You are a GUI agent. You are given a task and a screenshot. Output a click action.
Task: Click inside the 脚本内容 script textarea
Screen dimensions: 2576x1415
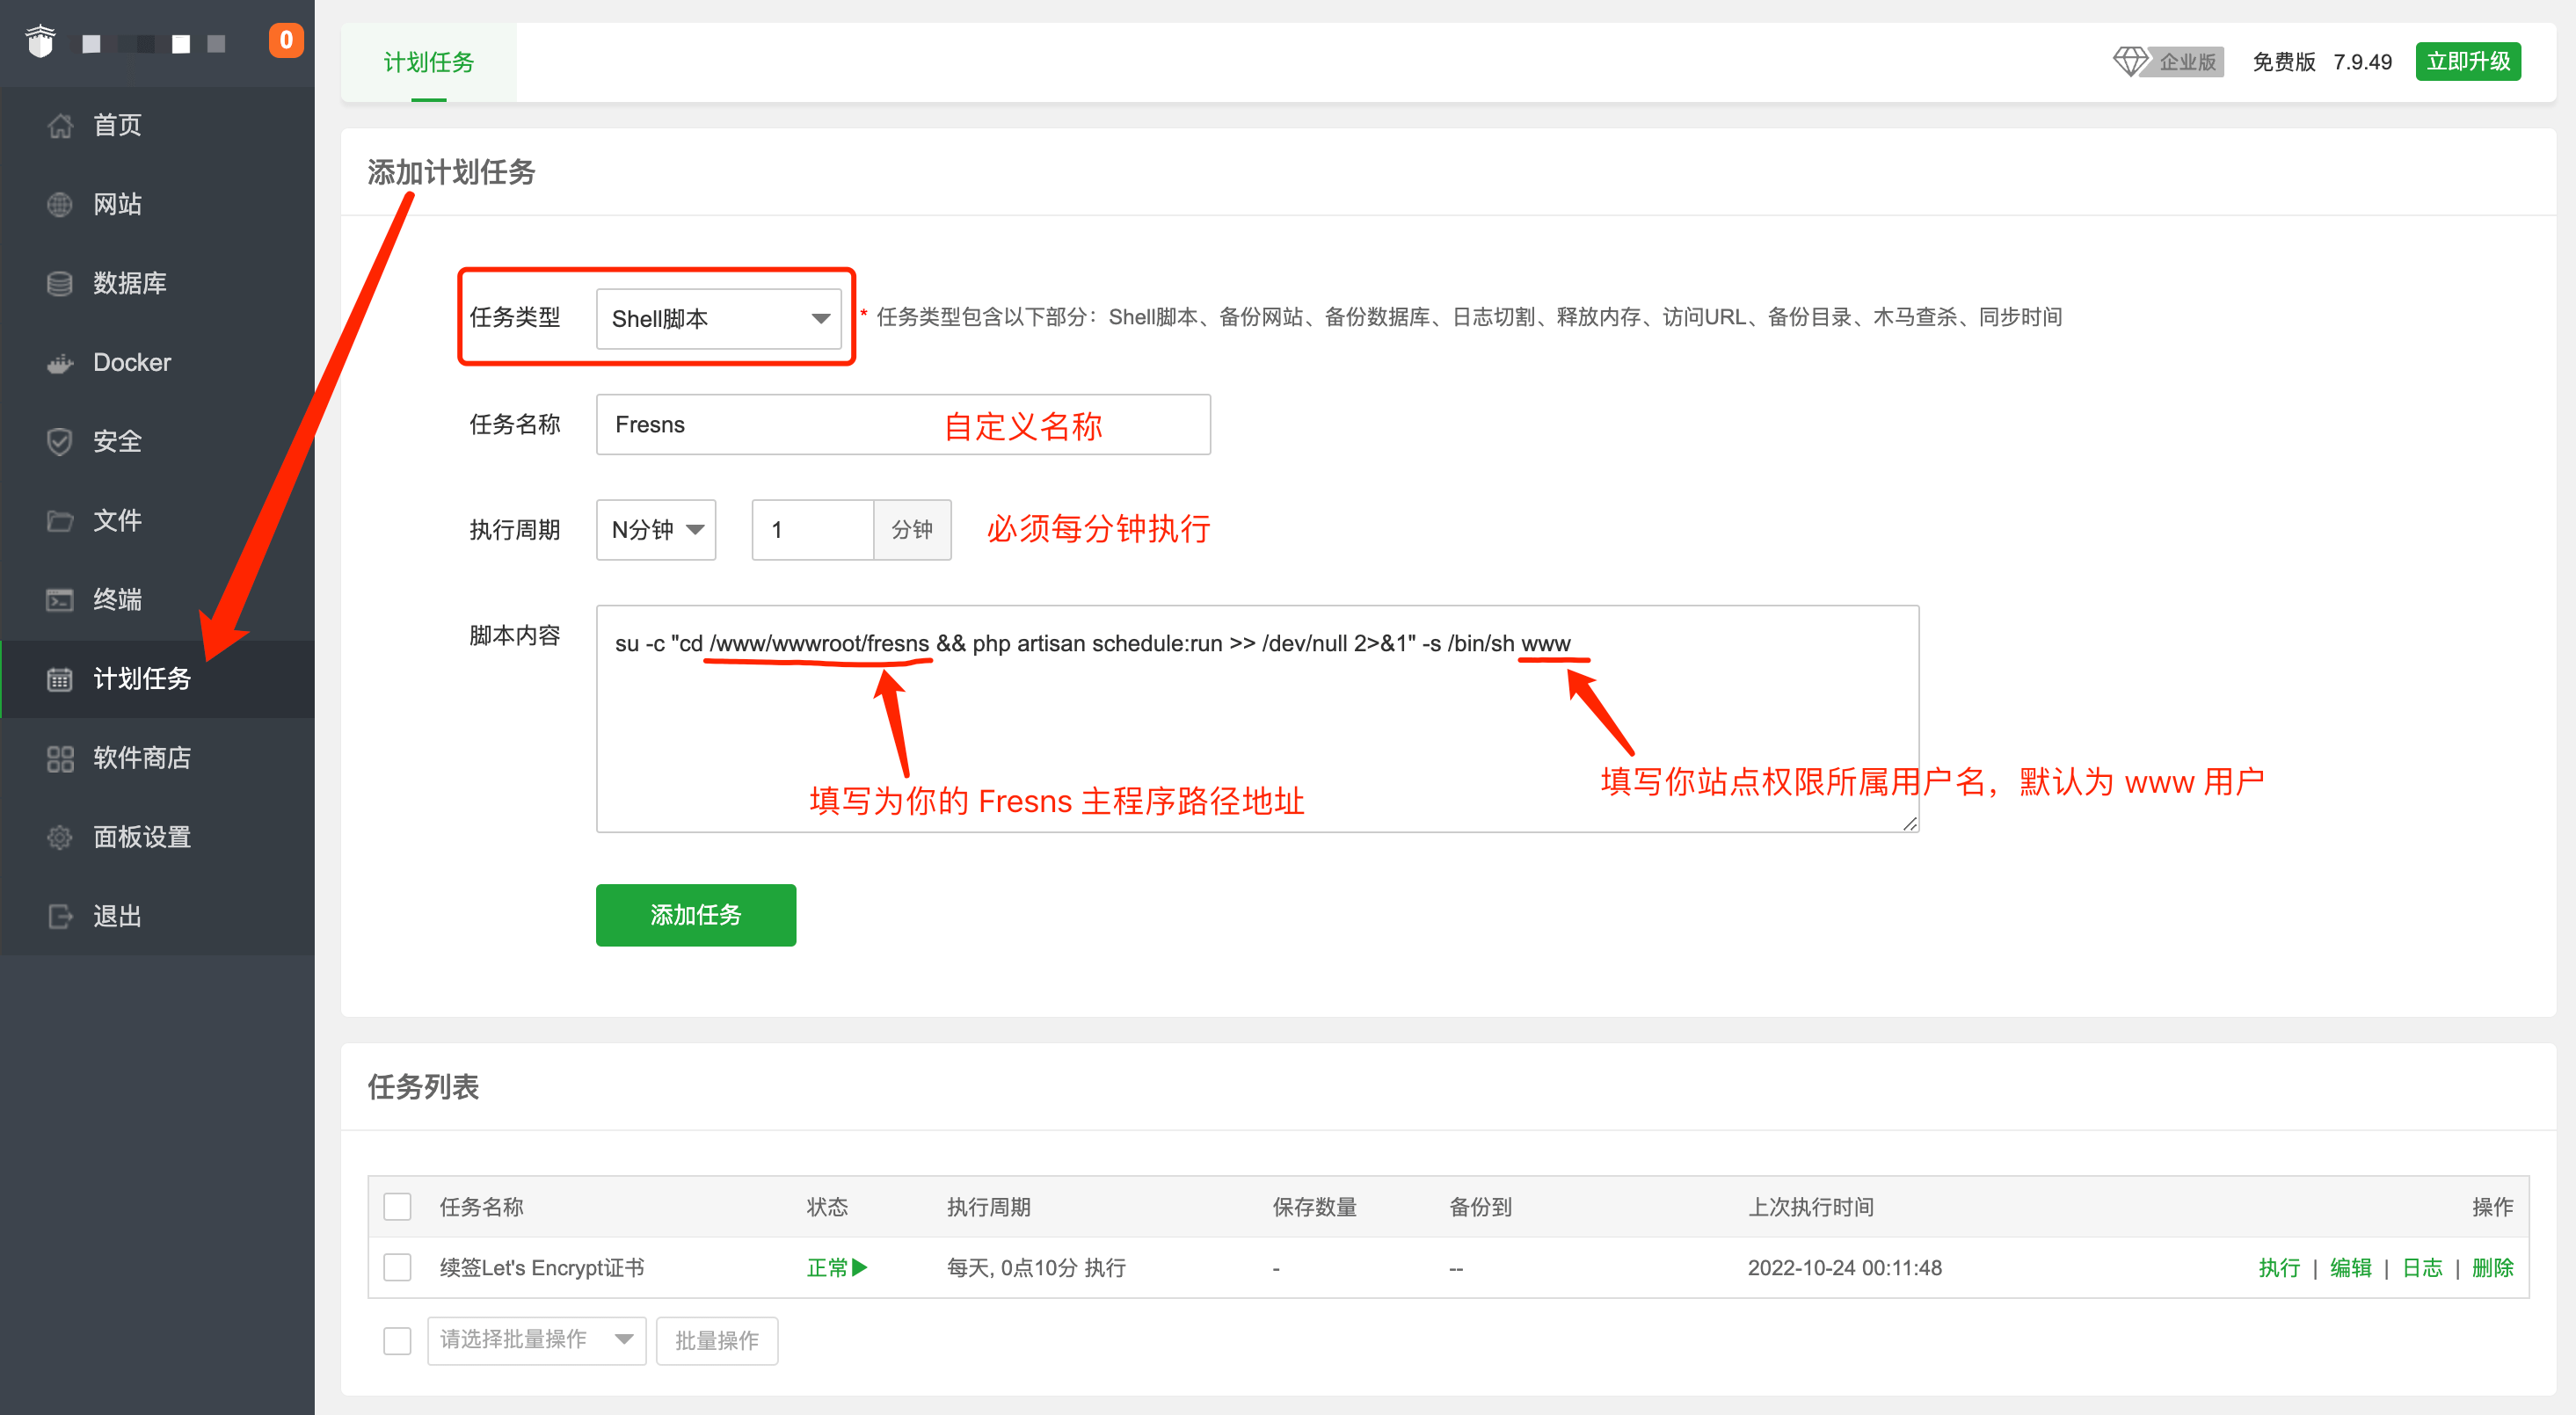click(x=1257, y=718)
